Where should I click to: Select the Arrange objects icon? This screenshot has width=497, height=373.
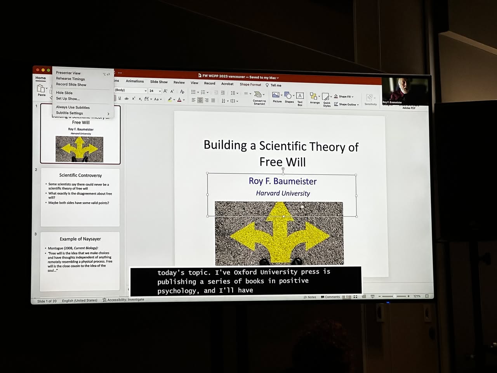315,98
